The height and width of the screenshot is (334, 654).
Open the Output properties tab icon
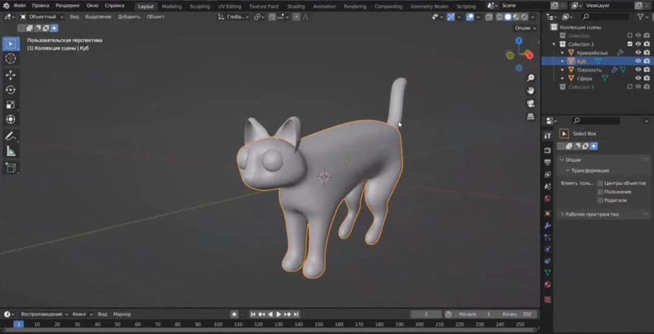[x=548, y=162]
